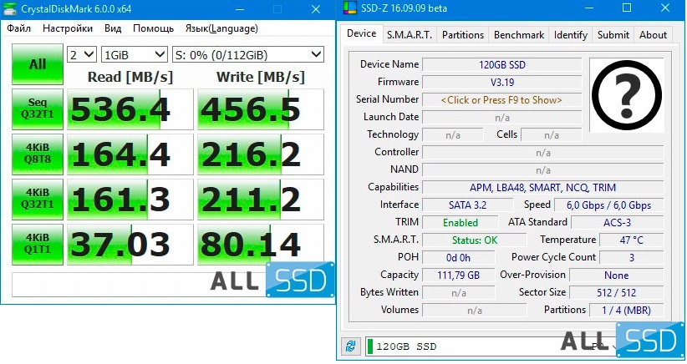The image size is (687, 364).
Task: Run the 4KiB Q1T1 test
Action: click(x=38, y=244)
